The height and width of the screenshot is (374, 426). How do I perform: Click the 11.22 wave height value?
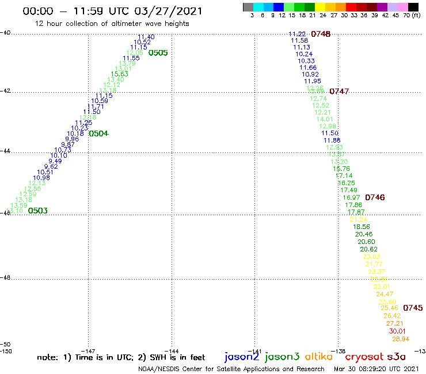pyautogui.click(x=297, y=34)
